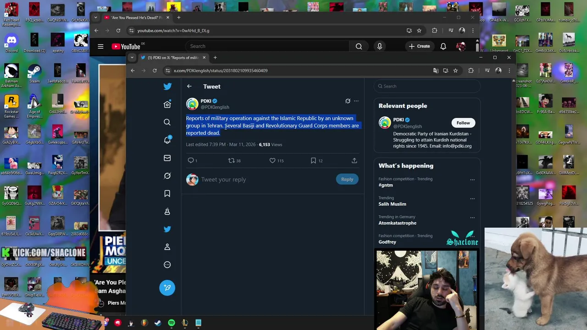Open the Salih Muslim trending topic
Image resolution: width=587 pixels, height=330 pixels.
[392, 204]
